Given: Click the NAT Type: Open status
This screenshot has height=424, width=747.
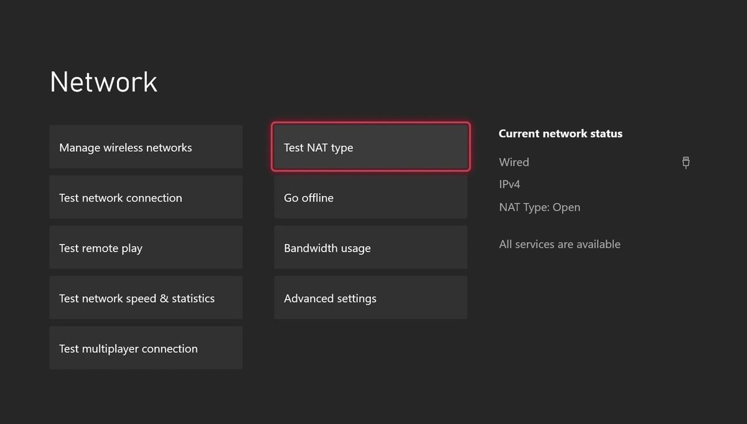Looking at the screenshot, I should pos(540,207).
